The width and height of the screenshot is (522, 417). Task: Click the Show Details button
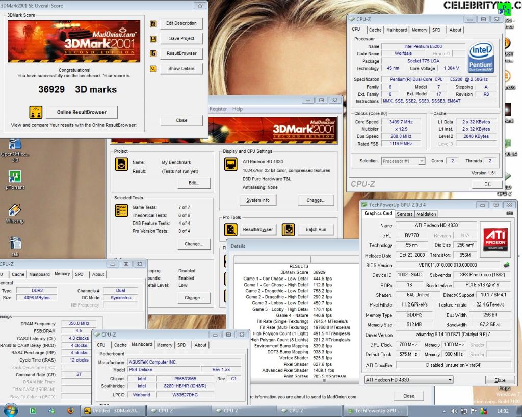(x=181, y=69)
